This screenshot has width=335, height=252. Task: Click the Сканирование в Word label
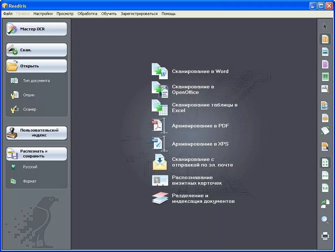(x=200, y=71)
